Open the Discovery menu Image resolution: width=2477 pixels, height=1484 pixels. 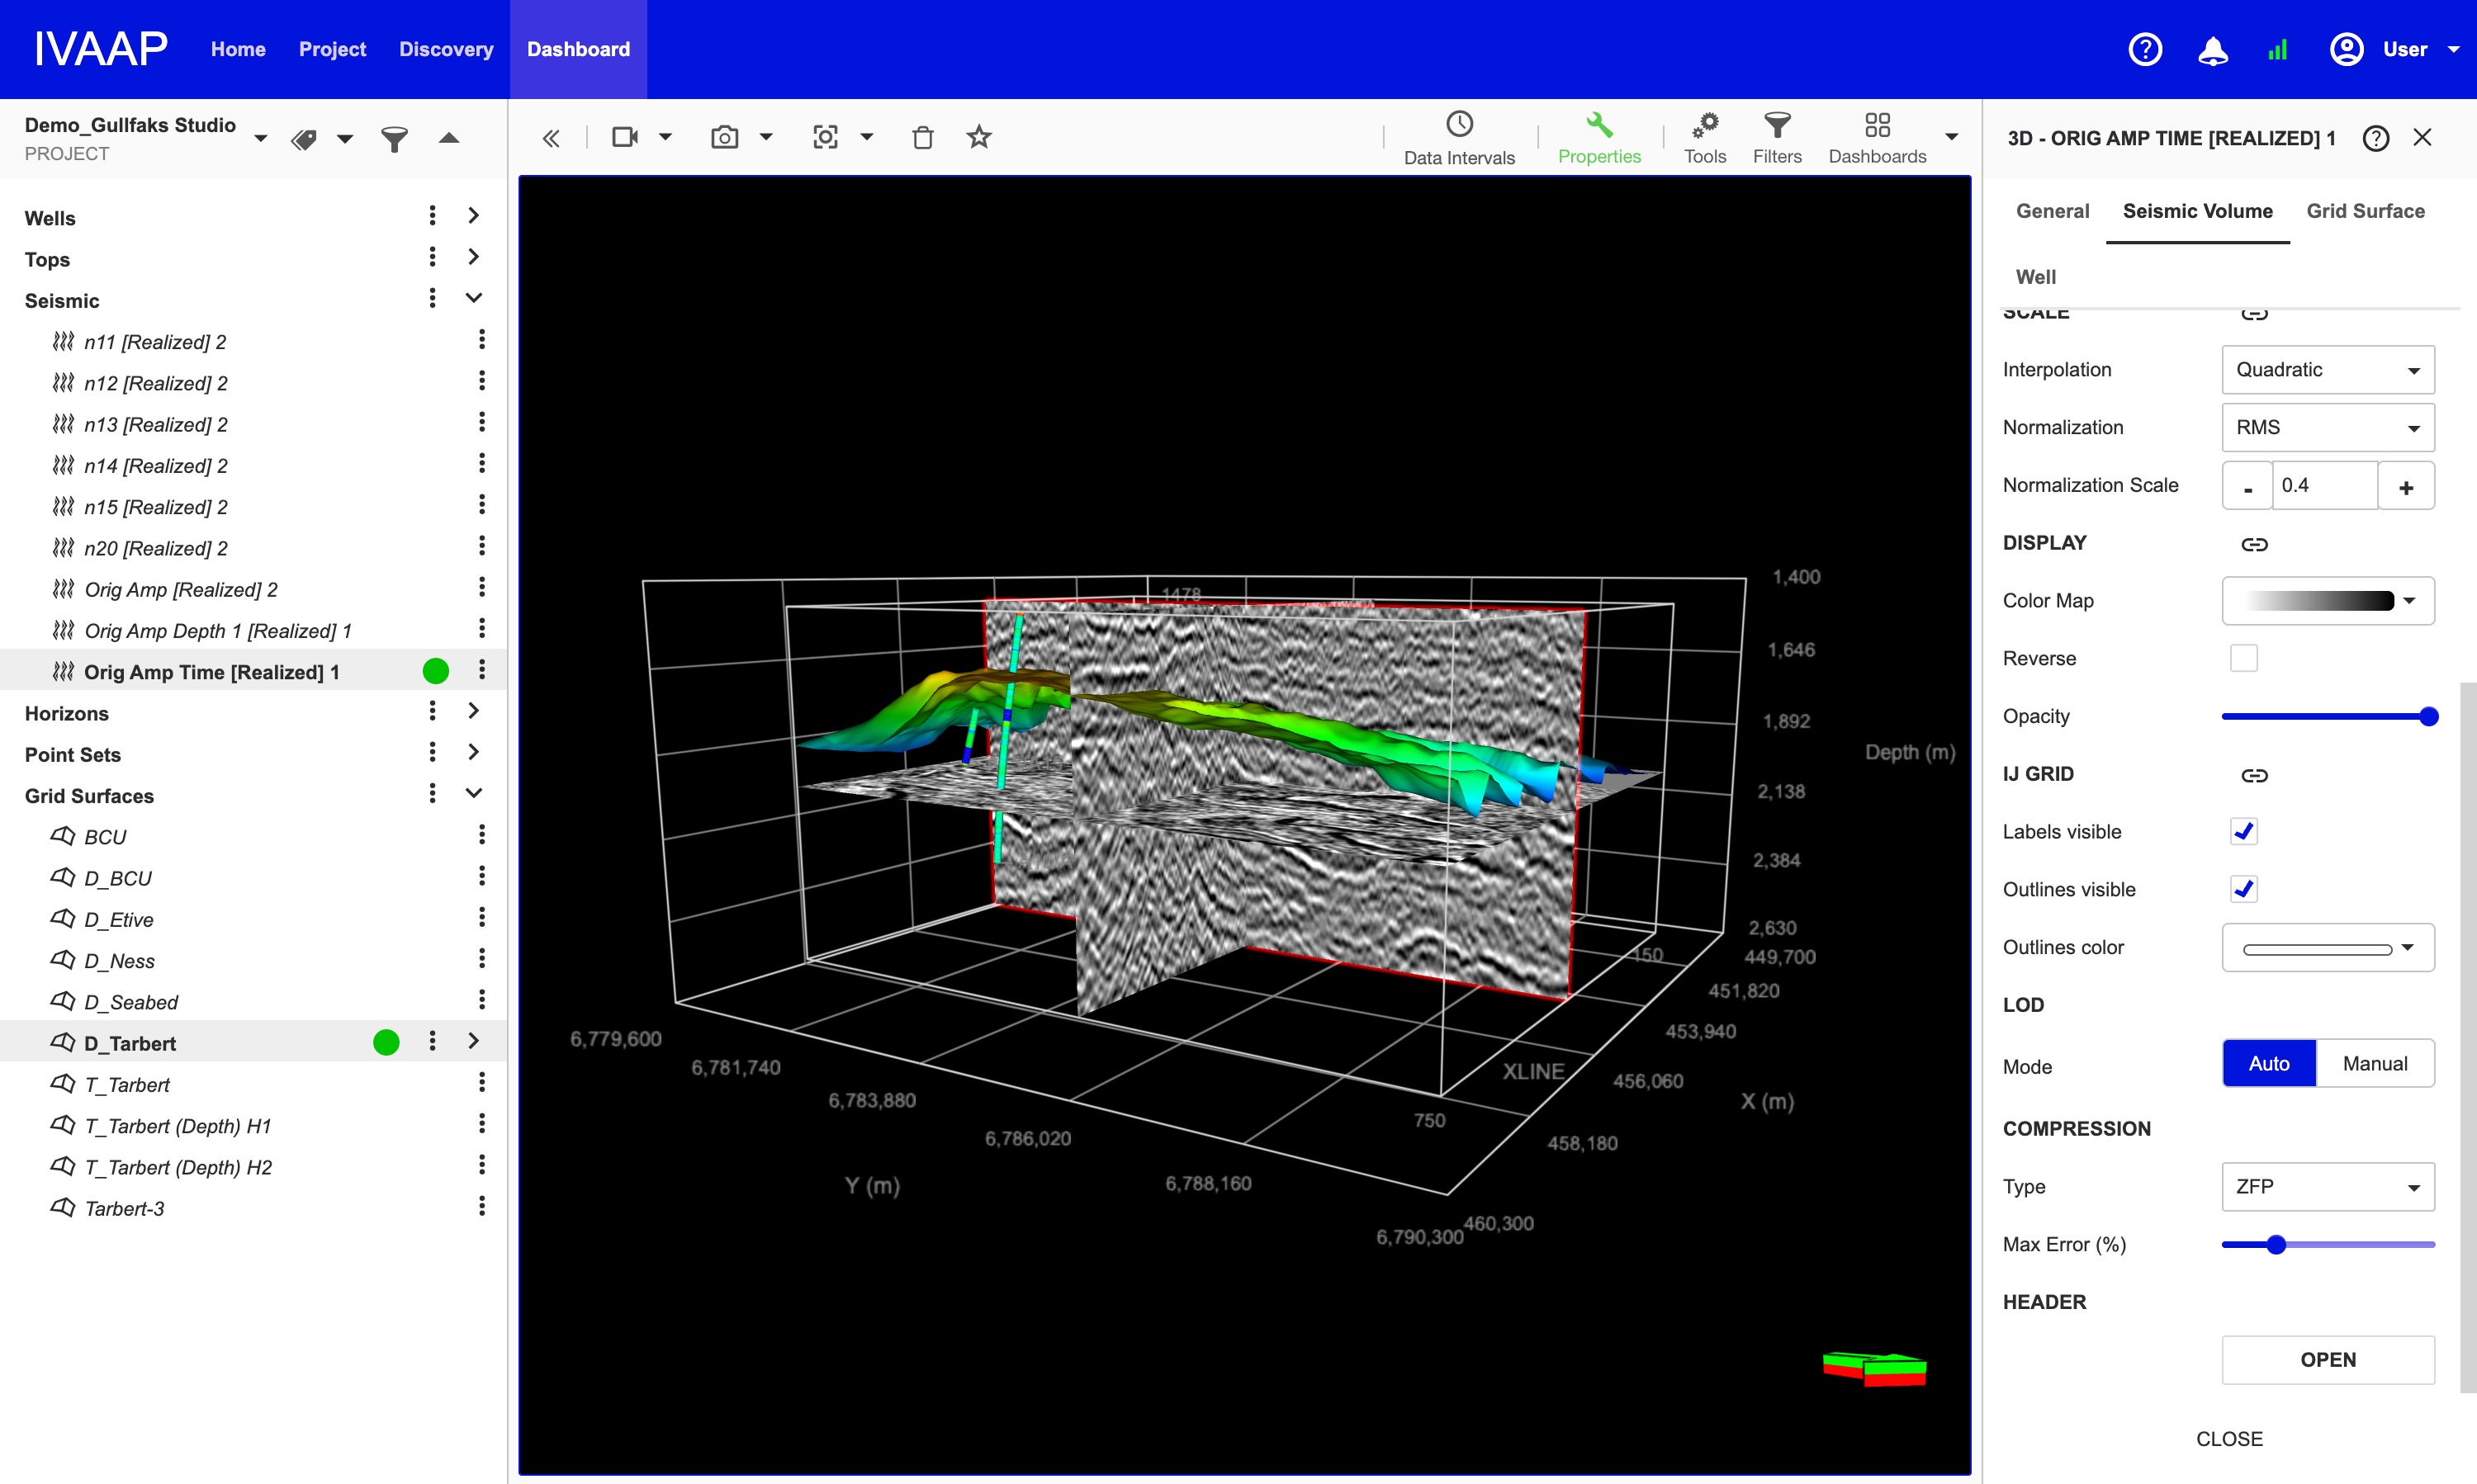446,49
